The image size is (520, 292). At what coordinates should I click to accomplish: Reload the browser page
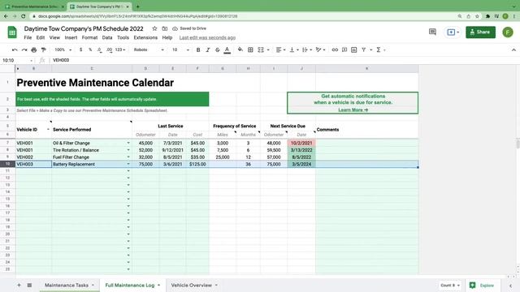(24, 16)
